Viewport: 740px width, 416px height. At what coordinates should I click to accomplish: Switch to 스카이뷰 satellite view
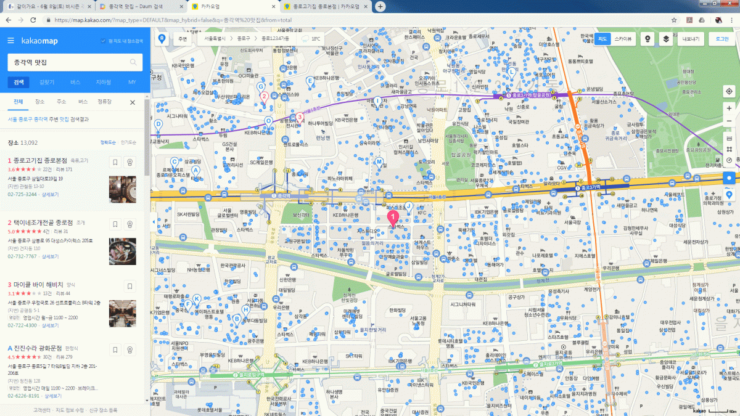pos(623,39)
